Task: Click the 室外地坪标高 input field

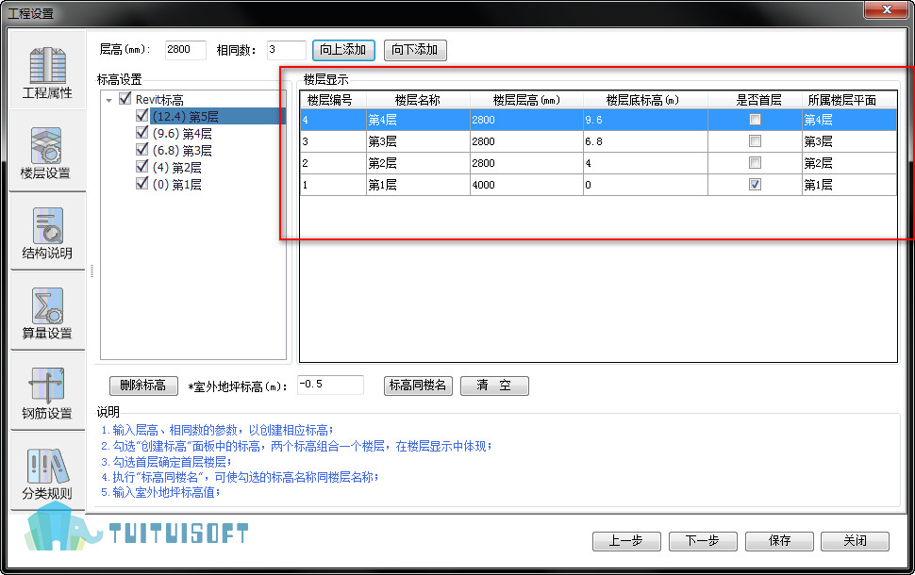Action: pyautogui.click(x=329, y=385)
